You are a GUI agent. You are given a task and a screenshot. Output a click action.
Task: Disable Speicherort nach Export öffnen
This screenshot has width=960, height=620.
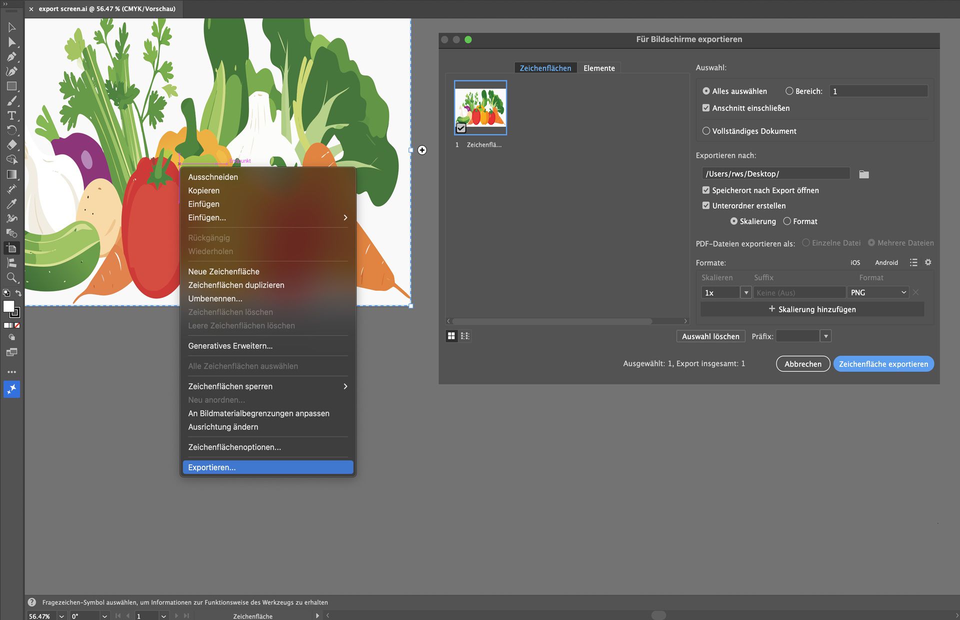point(706,190)
